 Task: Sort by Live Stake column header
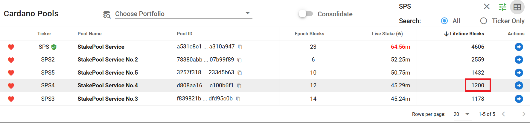(387, 34)
